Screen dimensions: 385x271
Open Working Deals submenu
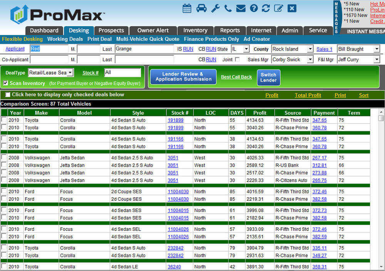tap(65, 39)
